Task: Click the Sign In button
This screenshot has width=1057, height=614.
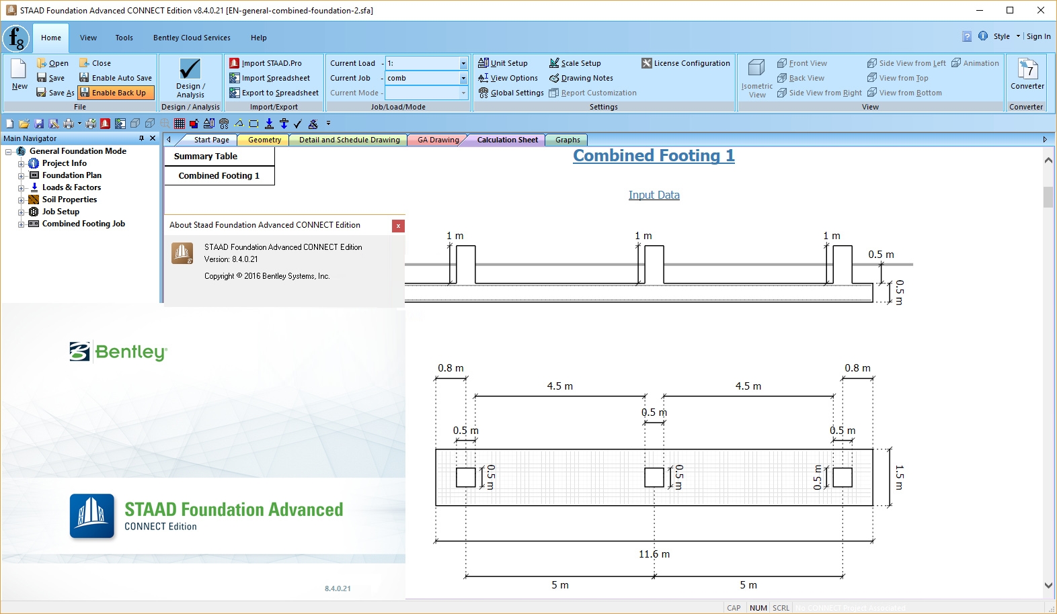Action: (x=1038, y=36)
